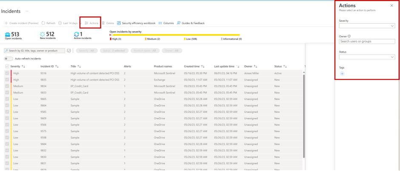The height and width of the screenshot is (171, 400).
Task: Click the Open incidents briefcase icon
Action: point(8,34)
